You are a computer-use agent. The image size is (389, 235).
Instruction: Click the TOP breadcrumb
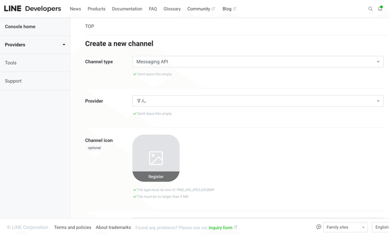89,26
